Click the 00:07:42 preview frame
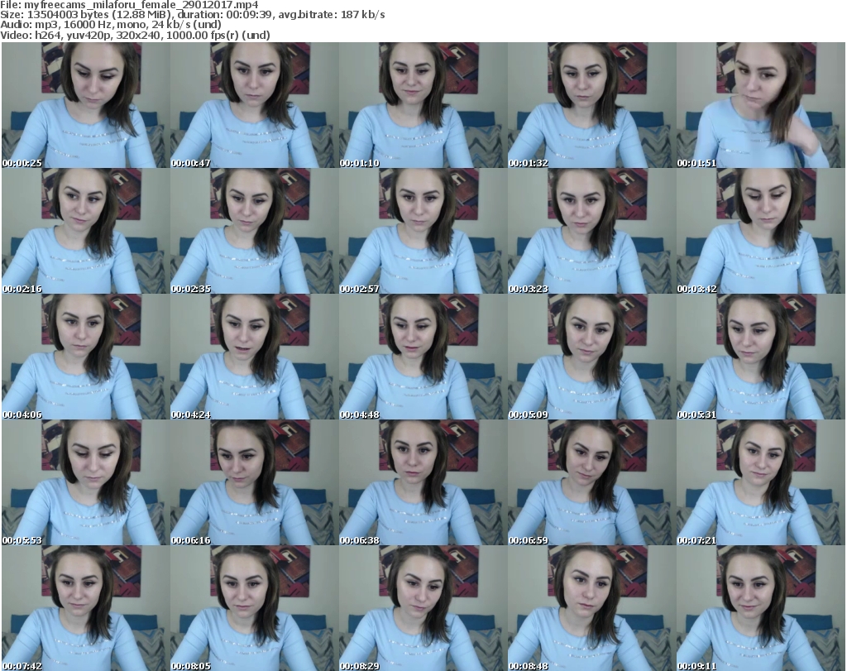Screen dimensions: 847x671 (86, 608)
